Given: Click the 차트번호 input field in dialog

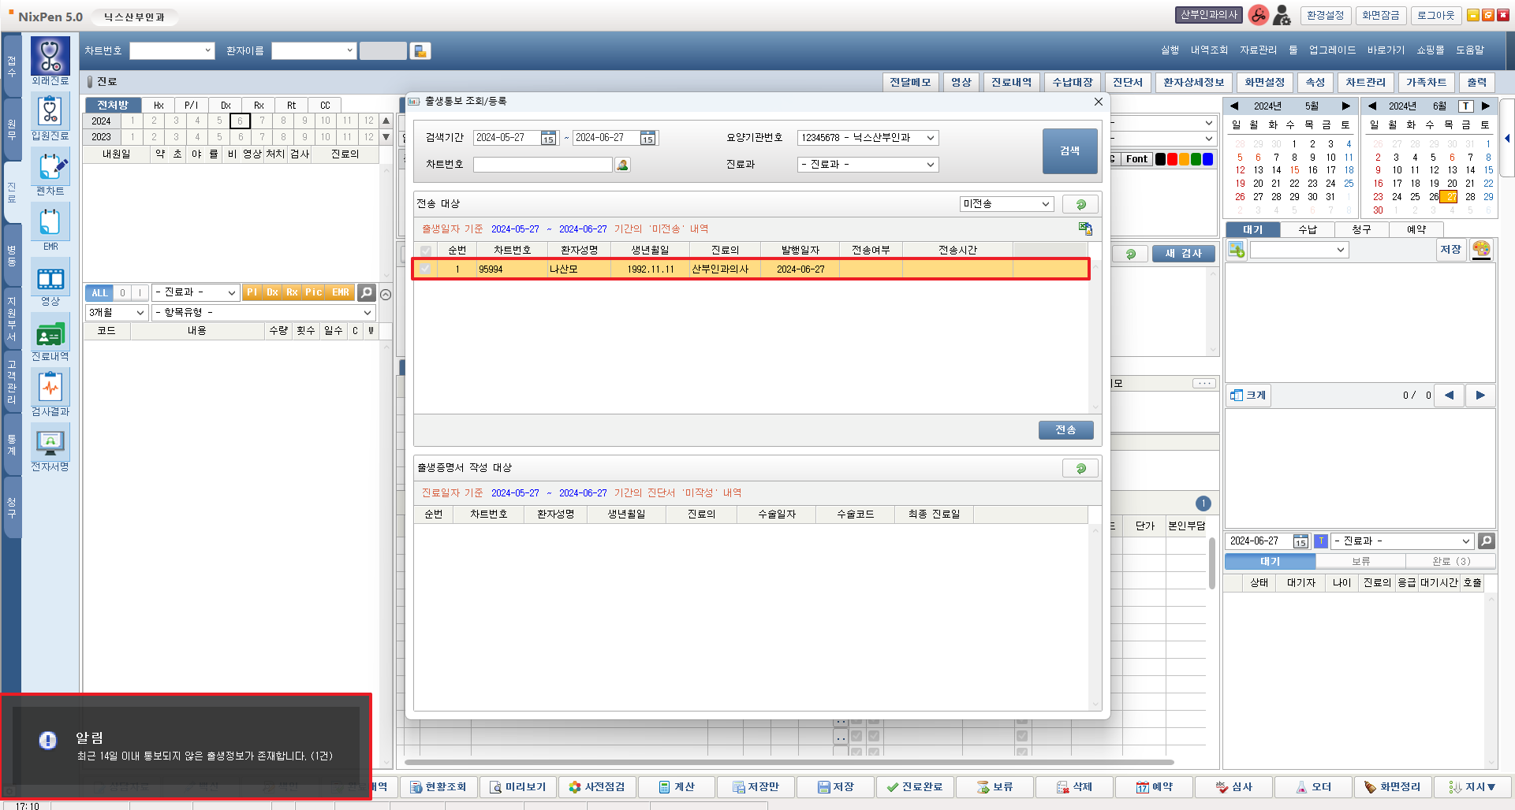Looking at the screenshot, I should pyautogui.click(x=543, y=165).
